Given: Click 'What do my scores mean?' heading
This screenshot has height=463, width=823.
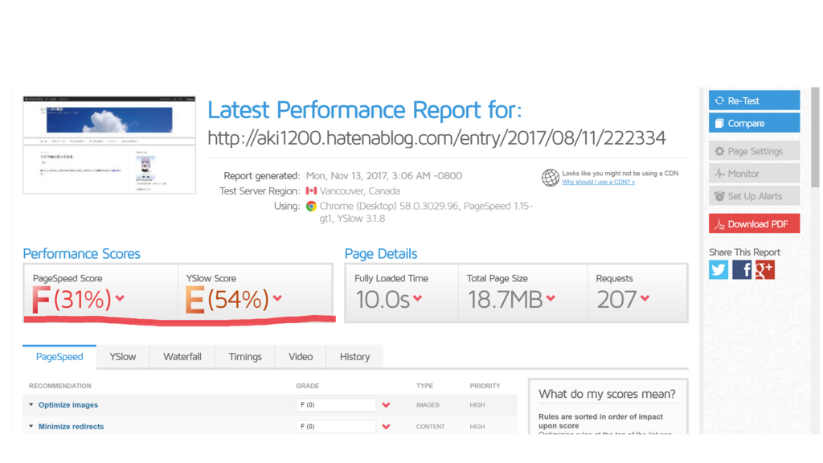Looking at the screenshot, I should [607, 394].
